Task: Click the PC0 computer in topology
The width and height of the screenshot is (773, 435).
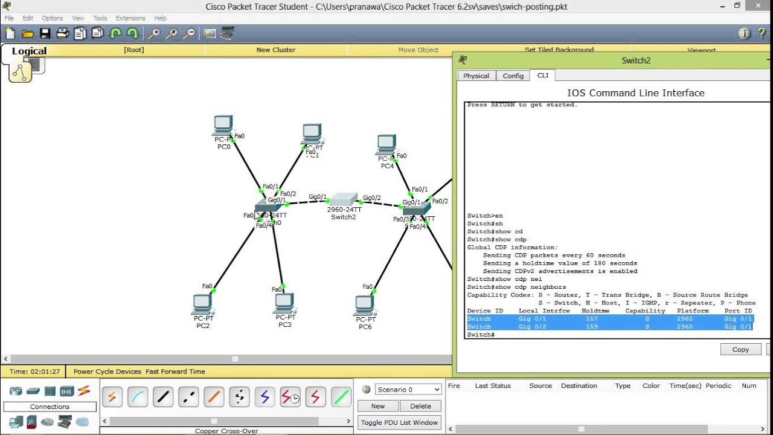Action: [223, 126]
